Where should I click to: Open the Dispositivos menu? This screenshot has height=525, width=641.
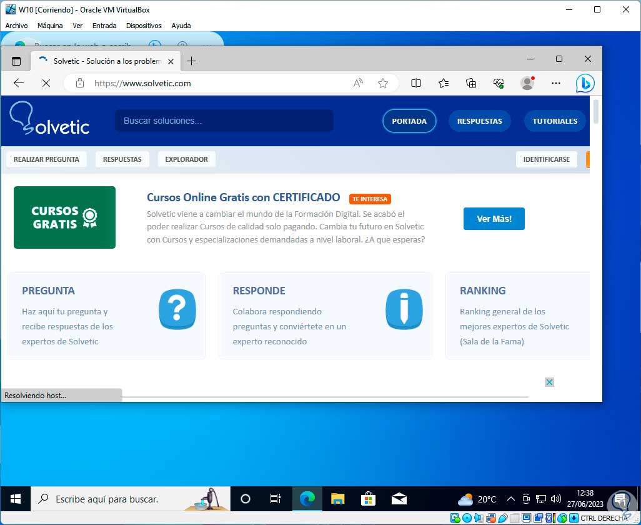(x=144, y=26)
